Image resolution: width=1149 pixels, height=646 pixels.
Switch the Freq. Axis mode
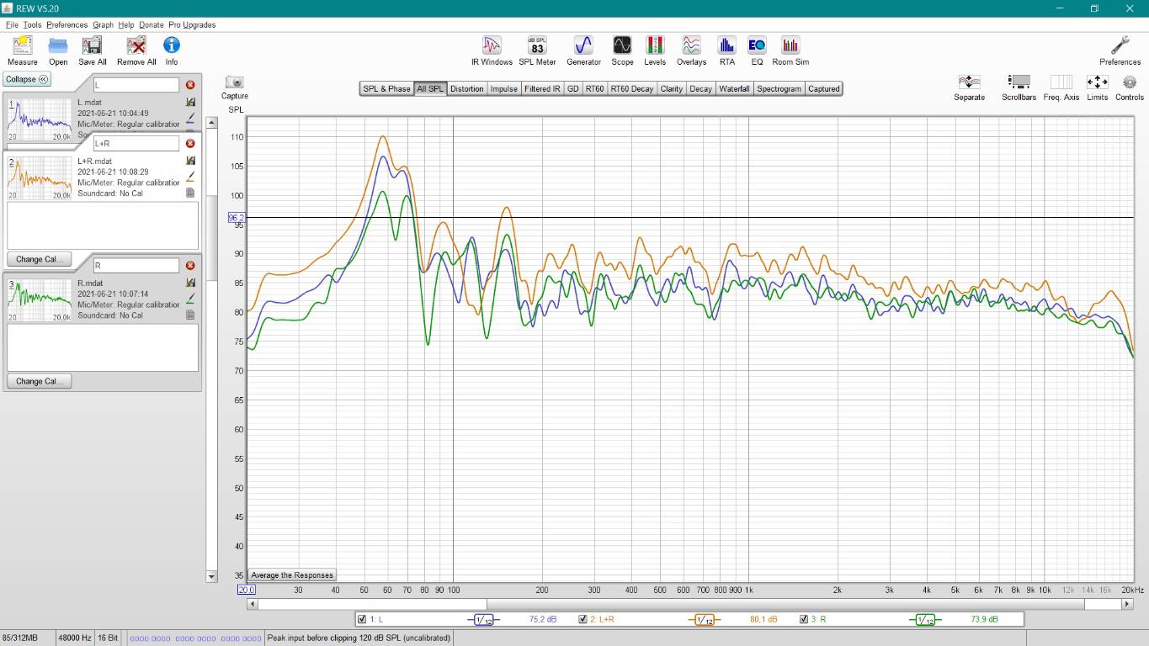pos(1061,87)
